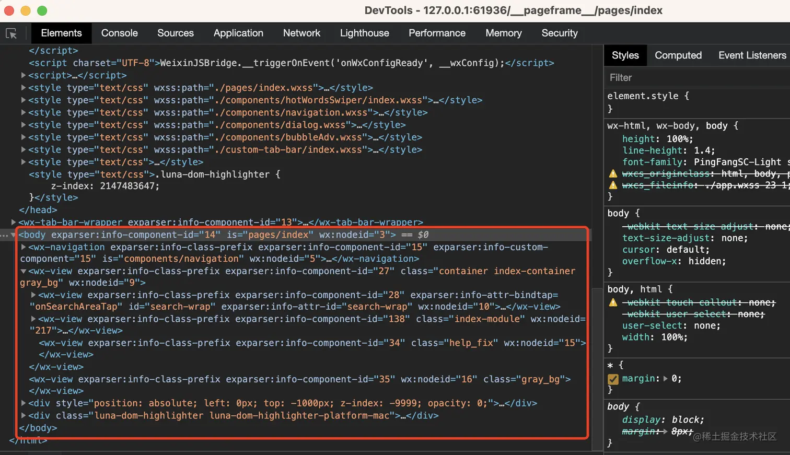Open the Memory tab
This screenshot has height=455, width=790.
(x=504, y=33)
